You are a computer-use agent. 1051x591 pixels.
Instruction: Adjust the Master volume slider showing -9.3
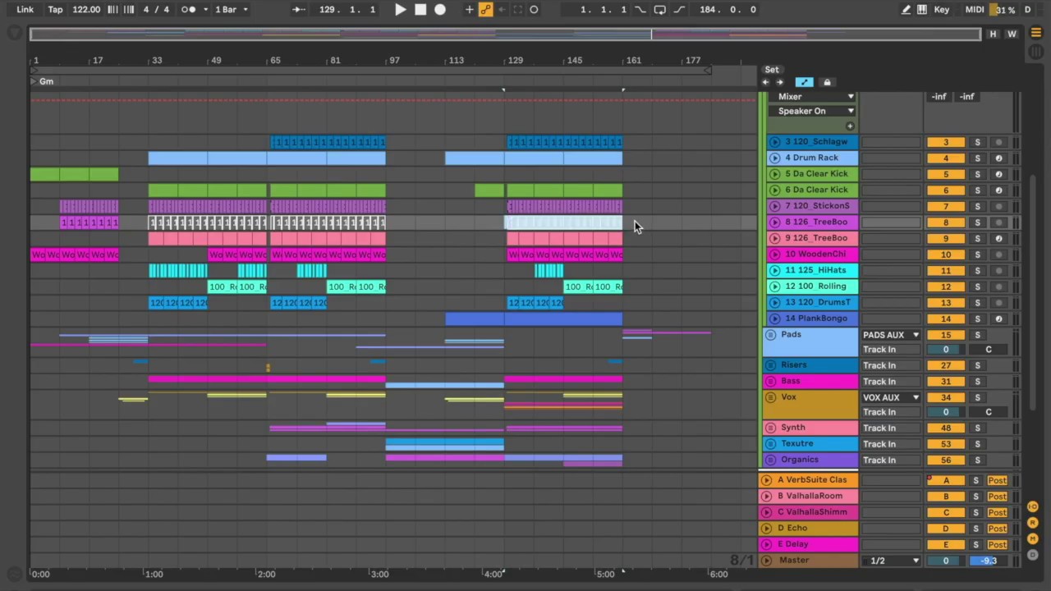click(x=989, y=561)
